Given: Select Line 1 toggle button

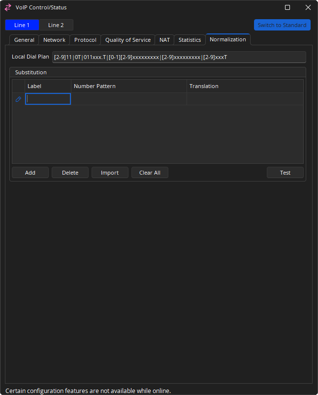Looking at the screenshot, I should click(22, 25).
